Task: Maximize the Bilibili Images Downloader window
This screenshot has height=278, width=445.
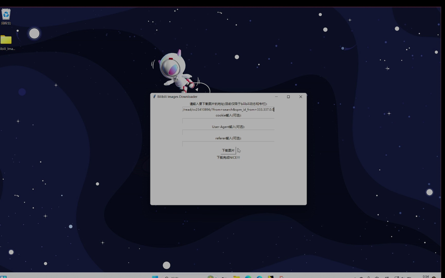Action: 288,97
